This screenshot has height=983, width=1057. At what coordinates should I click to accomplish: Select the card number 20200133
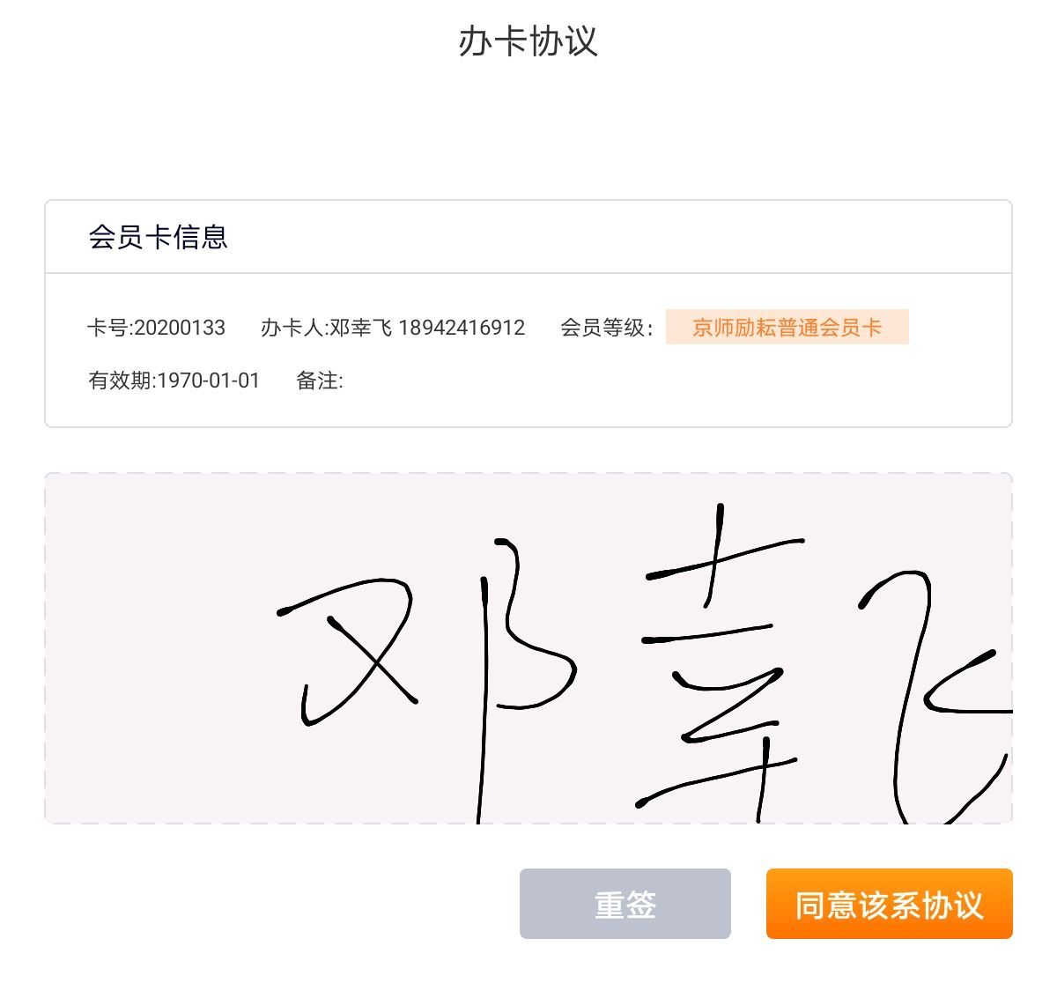[180, 328]
